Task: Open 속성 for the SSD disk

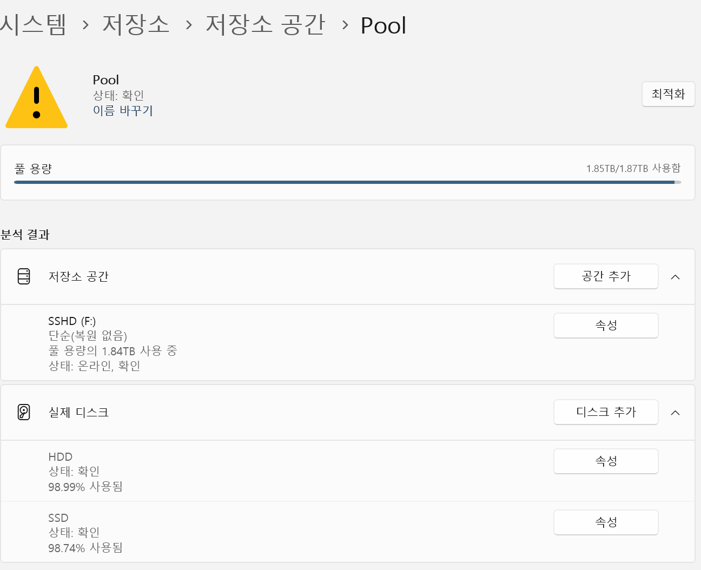Action: coord(606,522)
